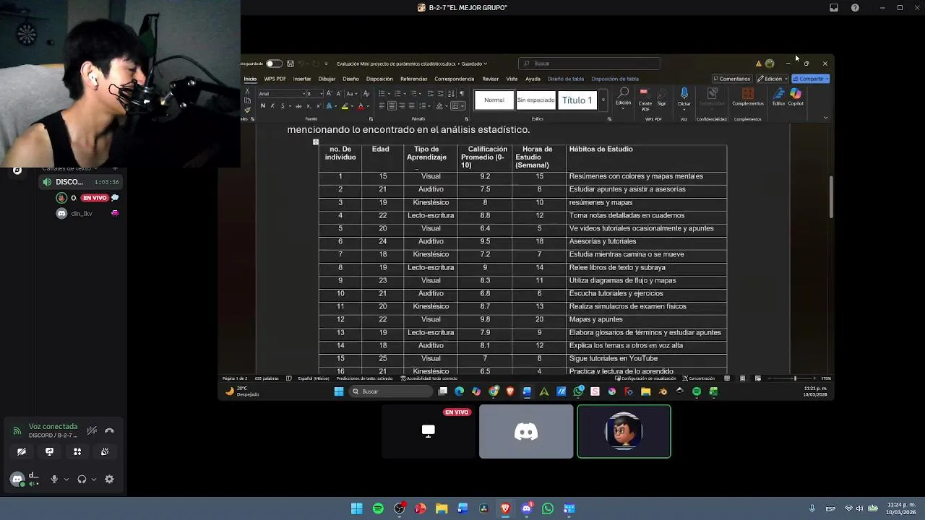The image size is (925, 520).
Task: Open the Complementos add-ins button
Action: click(748, 98)
